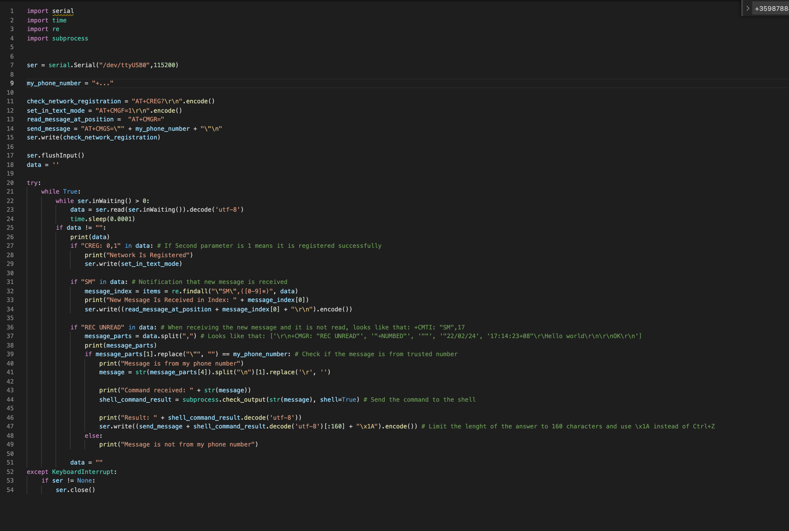Click the subprocess.check_output call on line 44
This screenshot has height=531, width=789.
click(x=224, y=400)
